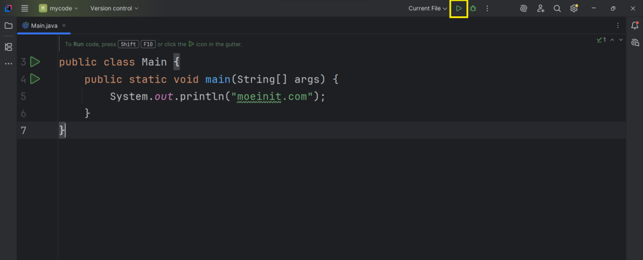The height and width of the screenshot is (260, 643).
Task: Open the Notifications bell panel
Action: coord(635,26)
